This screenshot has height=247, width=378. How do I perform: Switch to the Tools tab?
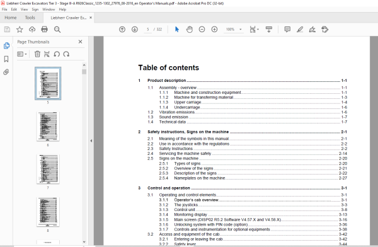[x=30, y=18]
